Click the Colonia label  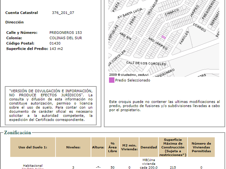(x=14, y=38)
